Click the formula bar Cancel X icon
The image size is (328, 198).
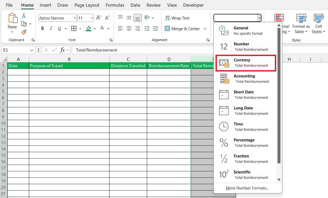46,50
